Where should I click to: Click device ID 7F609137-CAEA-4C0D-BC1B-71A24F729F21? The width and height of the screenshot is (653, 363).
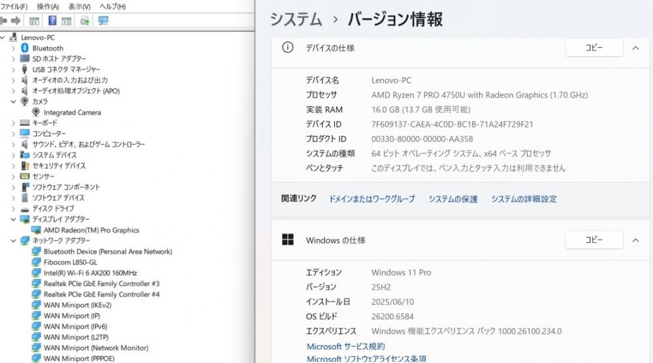453,124
